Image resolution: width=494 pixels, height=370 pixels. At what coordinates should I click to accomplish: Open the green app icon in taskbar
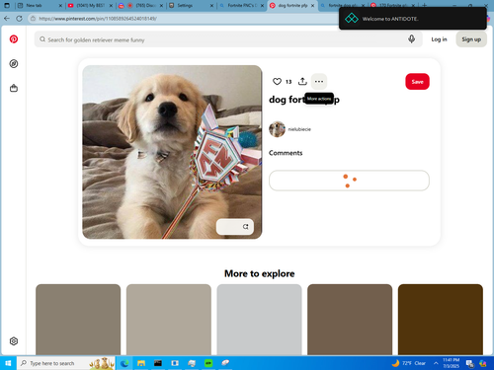point(208,363)
